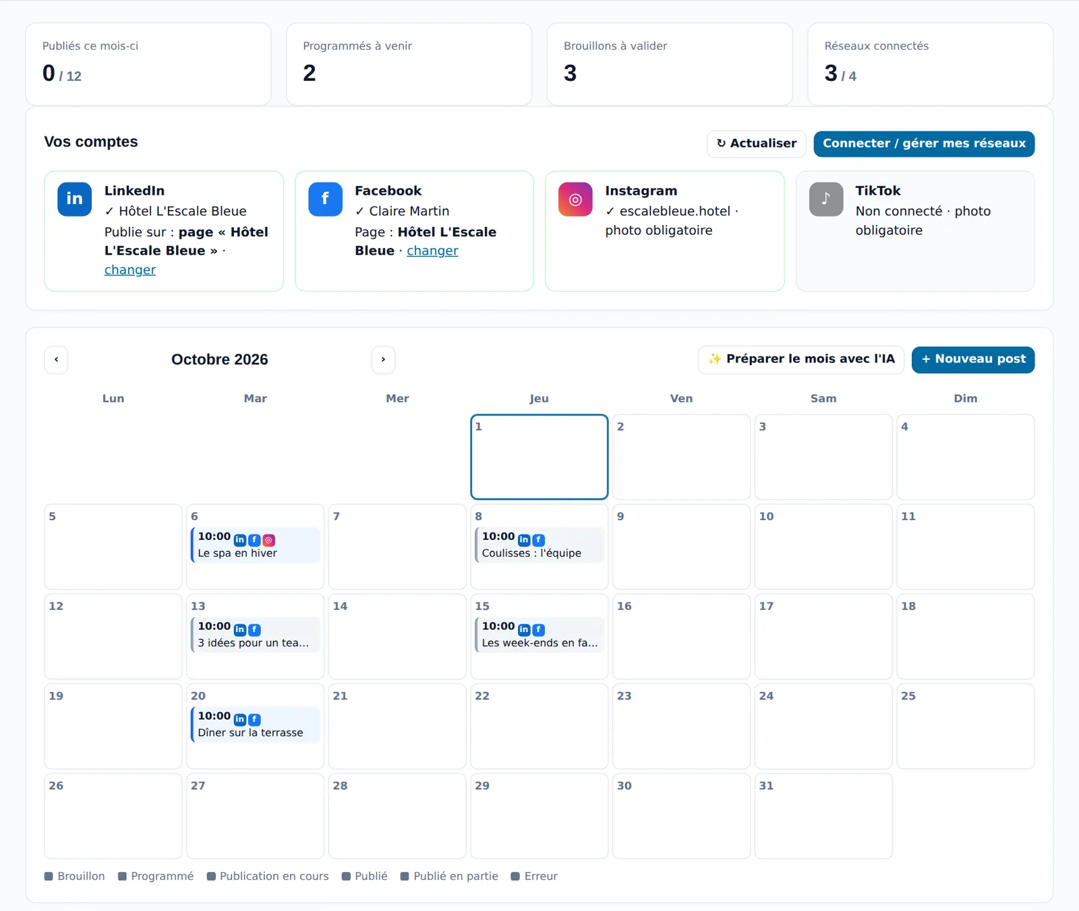Click the Publié en partie legend label
Image resolution: width=1079 pixels, height=911 pixels.
pyautogui.click(x=455, y=876)
